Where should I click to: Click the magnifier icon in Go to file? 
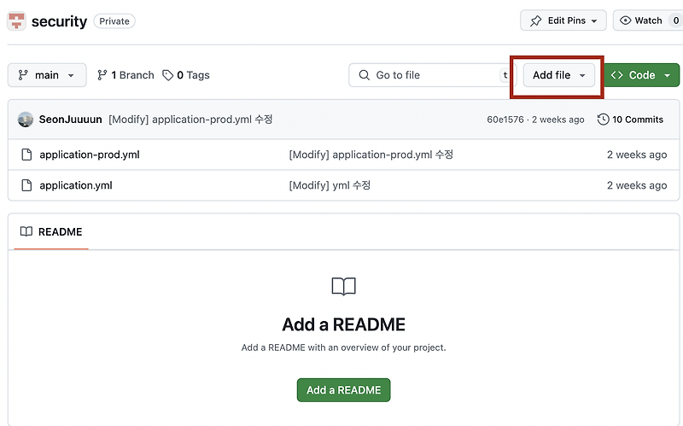coord(365,75)
